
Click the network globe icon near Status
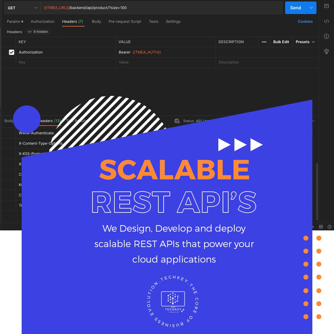pos(177,121)
